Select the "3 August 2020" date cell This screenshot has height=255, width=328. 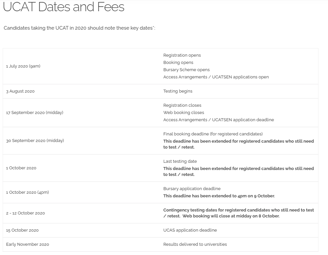20,91
